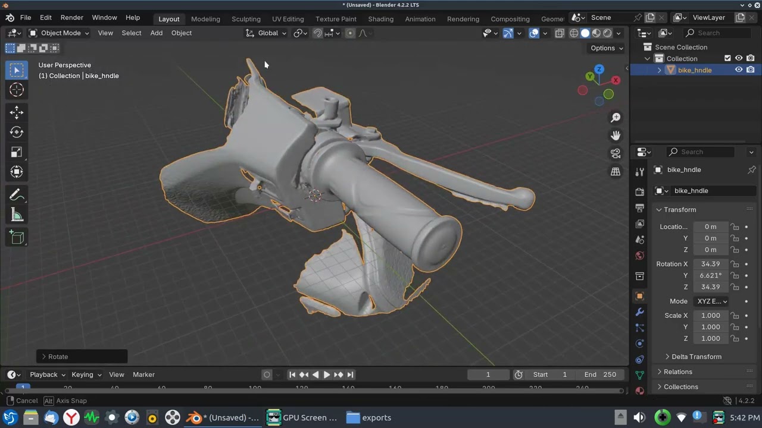Open the Render menu
Screen dimensions: 762x428
(x=71, y=18)
